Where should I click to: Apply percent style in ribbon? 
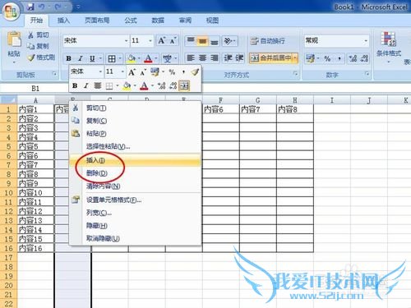(327, 58)
